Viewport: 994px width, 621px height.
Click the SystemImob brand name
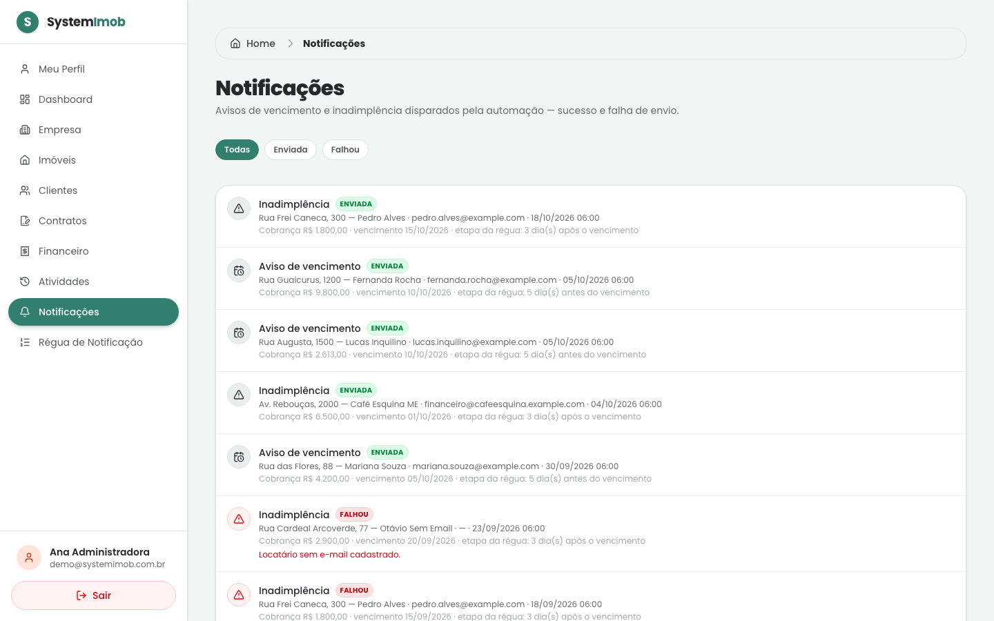(86, 22)
